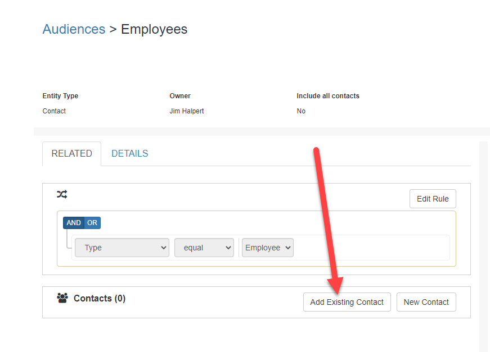490x352 pixels.
Task: Click the equal dropdown chevron arrow
Action: (x=228, y=248)
